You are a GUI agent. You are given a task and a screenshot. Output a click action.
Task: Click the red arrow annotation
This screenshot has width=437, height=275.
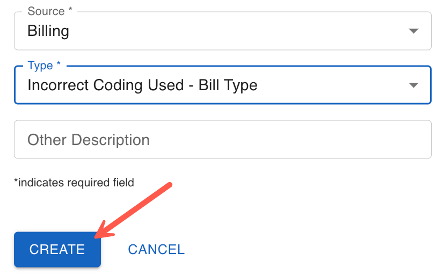[134, 210]
